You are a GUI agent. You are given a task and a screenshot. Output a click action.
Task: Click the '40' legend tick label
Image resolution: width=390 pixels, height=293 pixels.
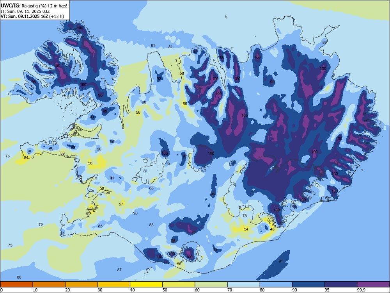click(x=133, y=290)
